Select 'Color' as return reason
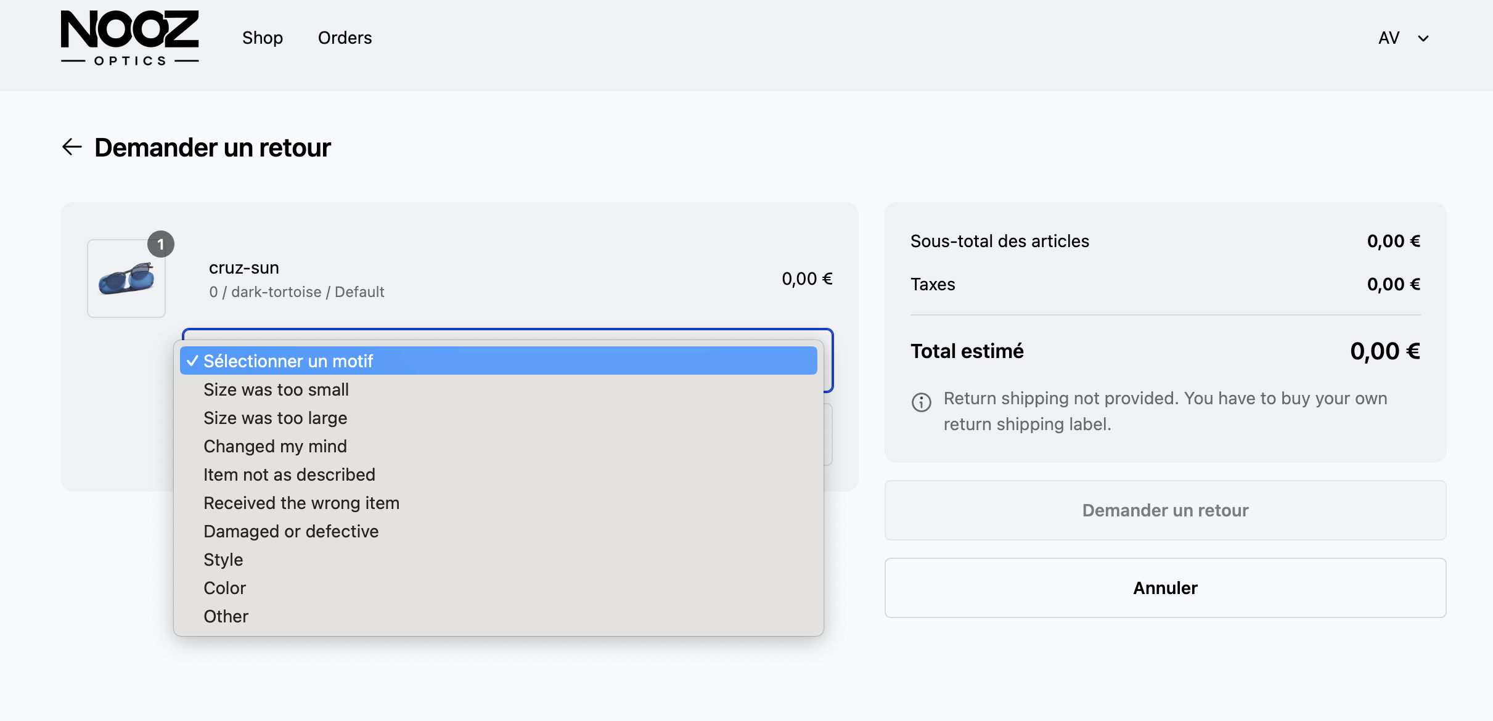Screen dimensions: 1493x721 click(x=224, y=588)
